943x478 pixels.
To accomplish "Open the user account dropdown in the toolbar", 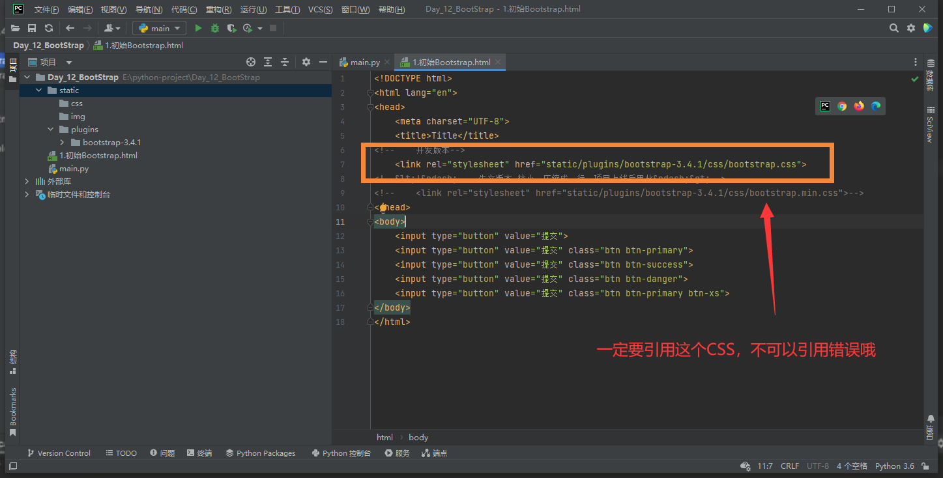I will click(x=113, y=28).
